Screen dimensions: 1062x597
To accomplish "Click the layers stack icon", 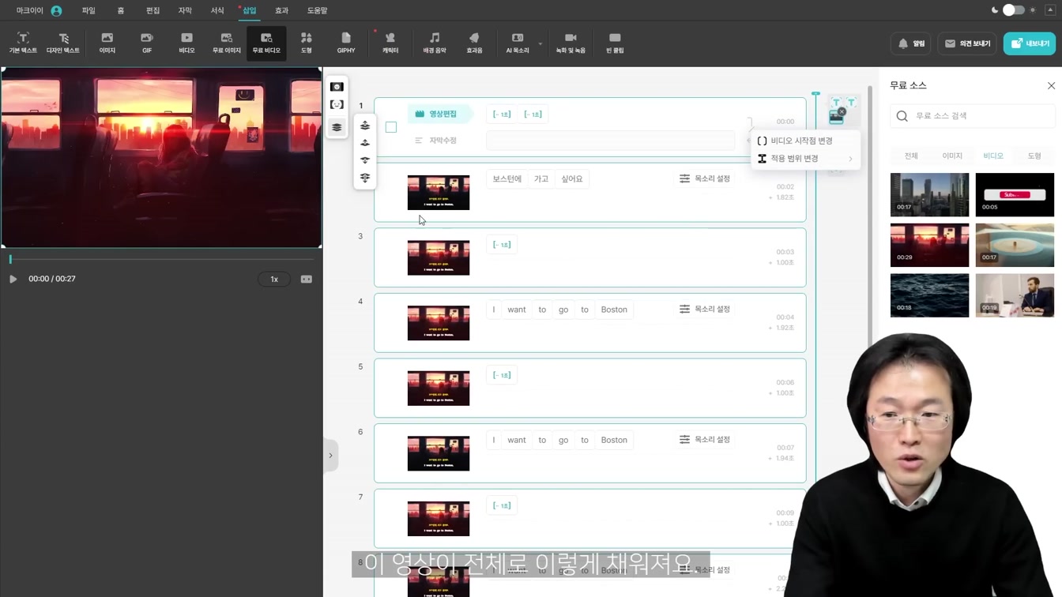I will point(337,127).
